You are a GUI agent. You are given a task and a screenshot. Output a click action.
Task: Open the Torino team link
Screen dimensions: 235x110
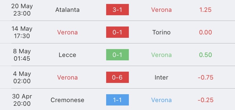click(x=161, y=32)
